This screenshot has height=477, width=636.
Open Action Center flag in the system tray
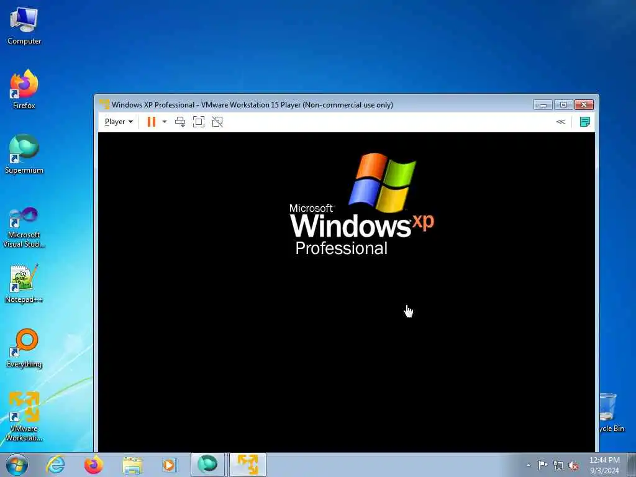[x=543, y=465]
